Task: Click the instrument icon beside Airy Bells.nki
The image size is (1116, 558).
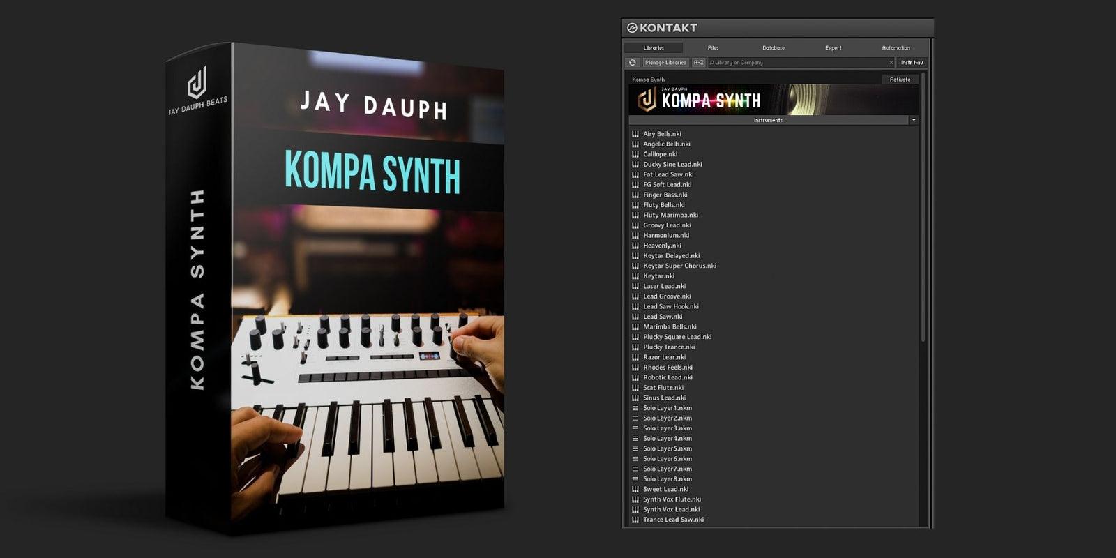Action: pos(635,134)
